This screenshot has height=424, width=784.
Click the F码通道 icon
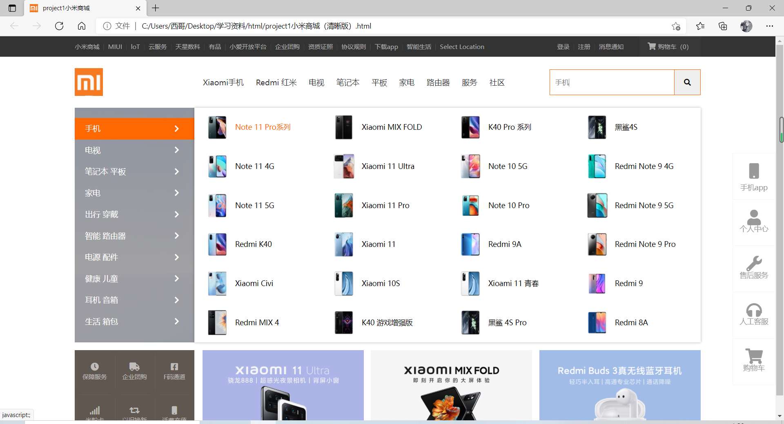click(x=174, y=366)
